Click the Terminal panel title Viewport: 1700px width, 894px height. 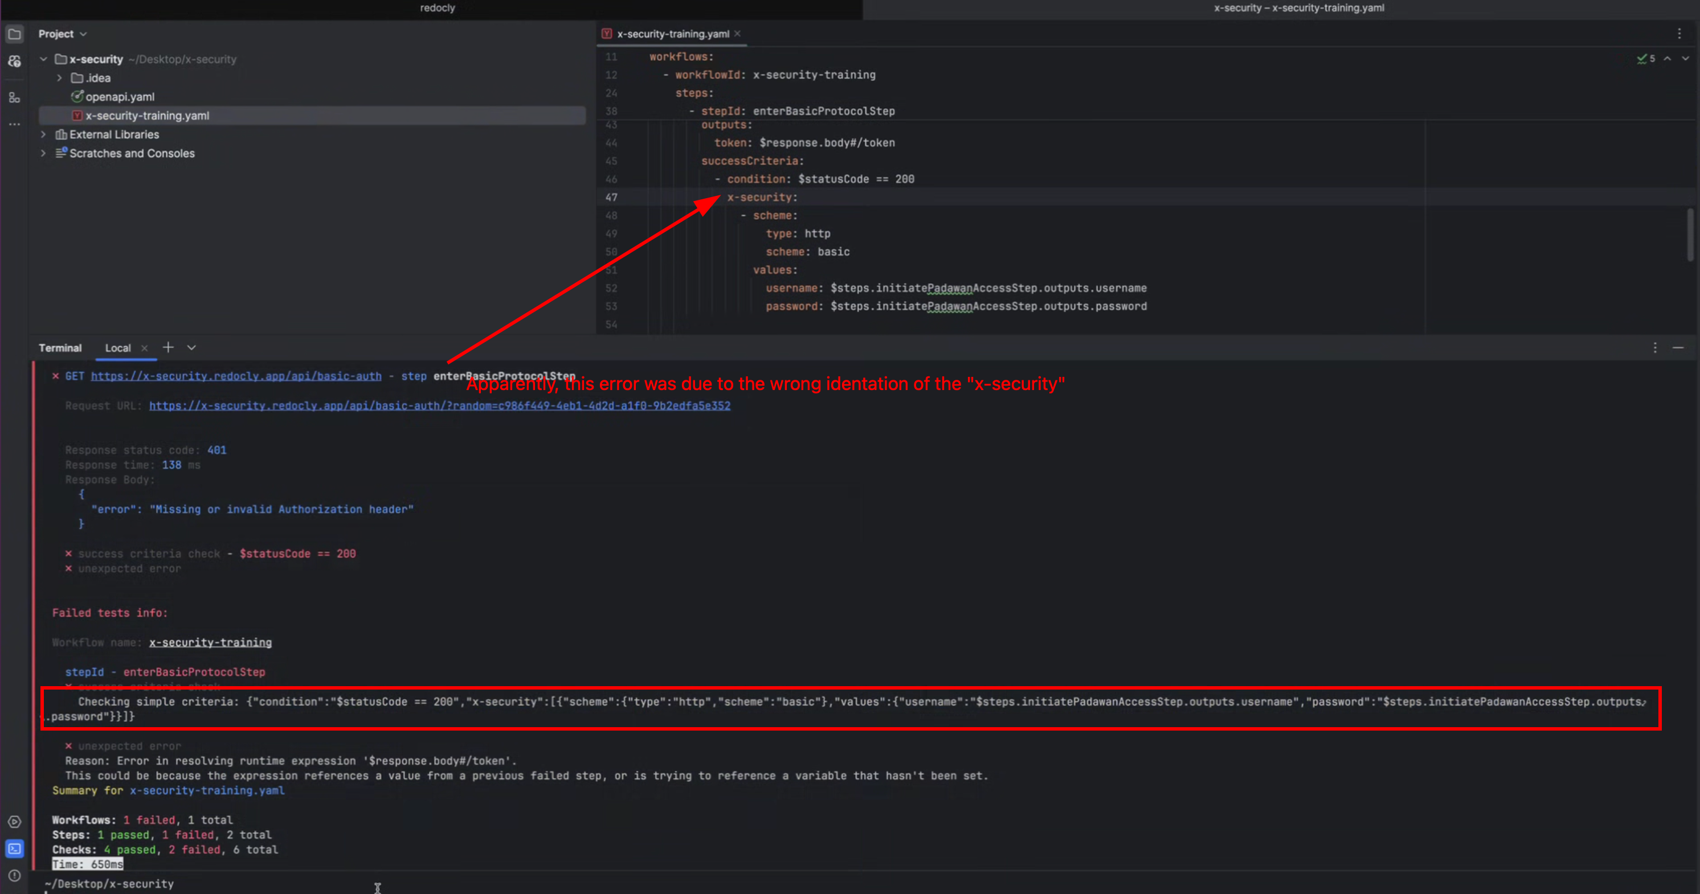click(60, 348)
